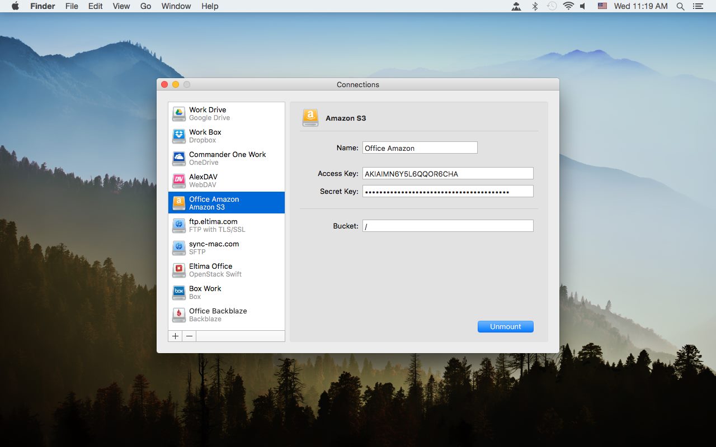Select the Office Amazon connection
This screenshot has width=716, height=447.
[x=227, y=203]
